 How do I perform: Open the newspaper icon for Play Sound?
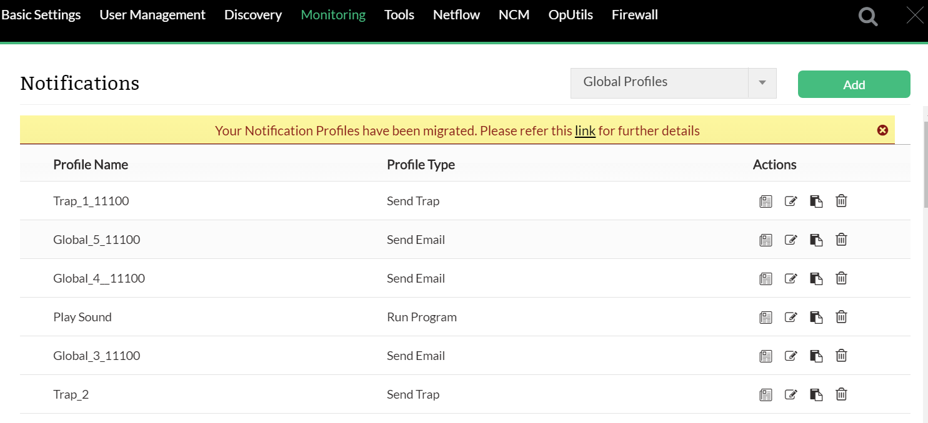pos(766,317)
